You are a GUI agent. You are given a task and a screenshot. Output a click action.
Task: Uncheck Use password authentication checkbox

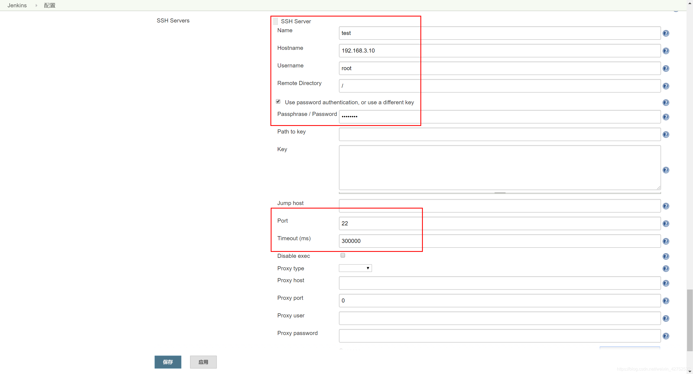[x=278, y=102]
